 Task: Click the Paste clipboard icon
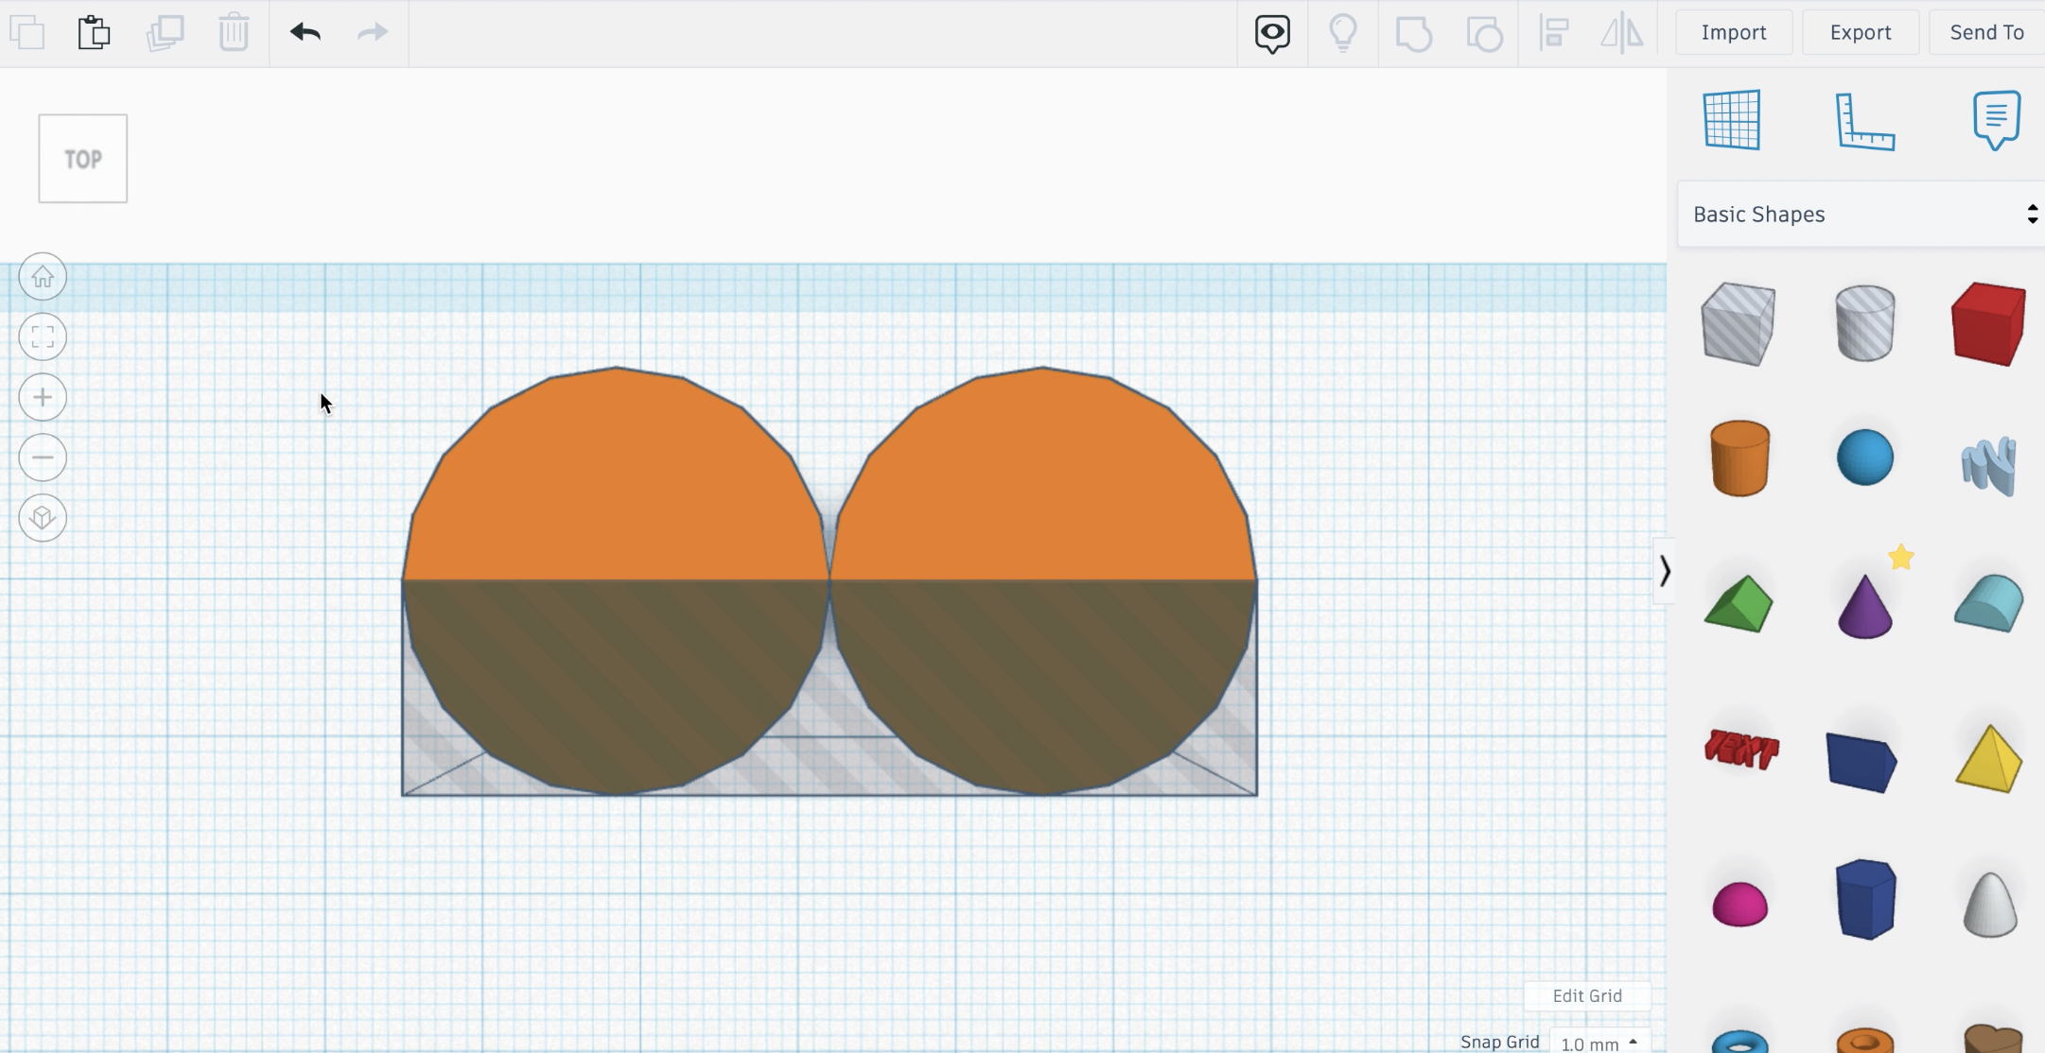tap(94, 32)
